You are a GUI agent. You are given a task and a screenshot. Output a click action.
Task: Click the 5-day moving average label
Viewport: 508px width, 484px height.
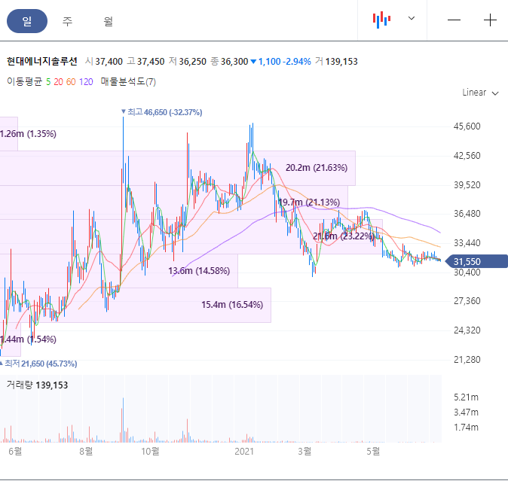tap(48, 82)
